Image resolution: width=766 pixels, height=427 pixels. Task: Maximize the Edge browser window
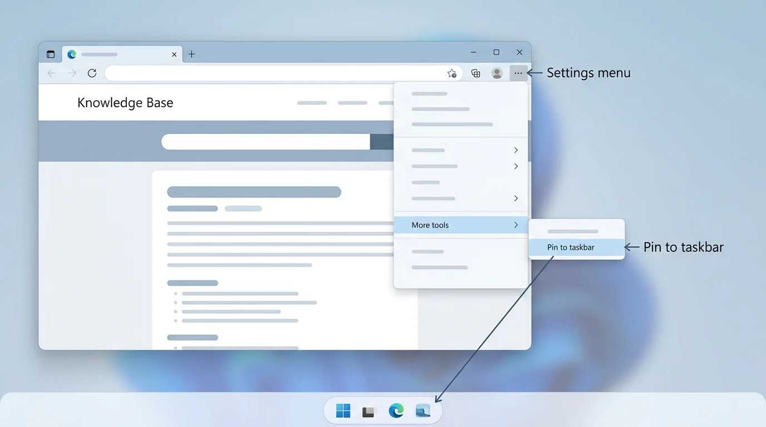pos(496,52)
